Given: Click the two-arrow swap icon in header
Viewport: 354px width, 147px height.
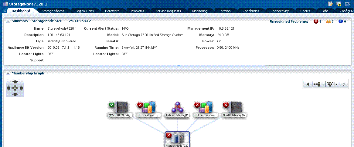Looking at the screenshot, I should [347, 4].
